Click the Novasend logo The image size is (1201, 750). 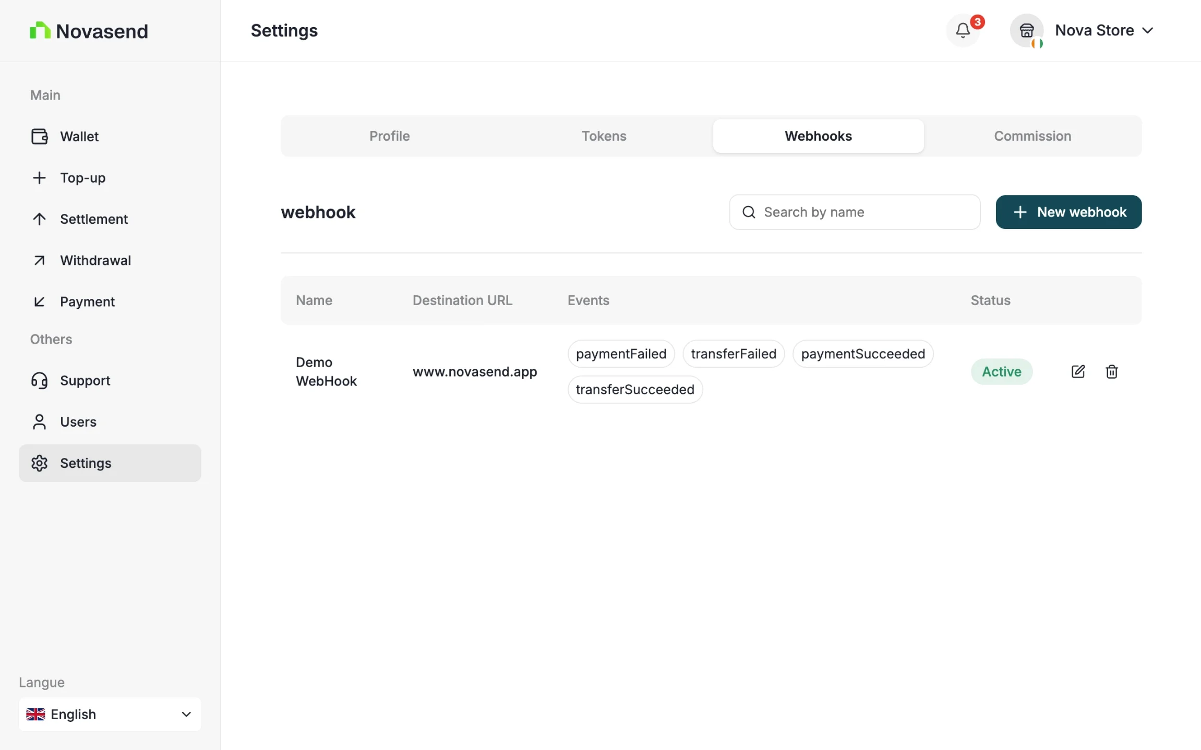(x=89, y=30)
